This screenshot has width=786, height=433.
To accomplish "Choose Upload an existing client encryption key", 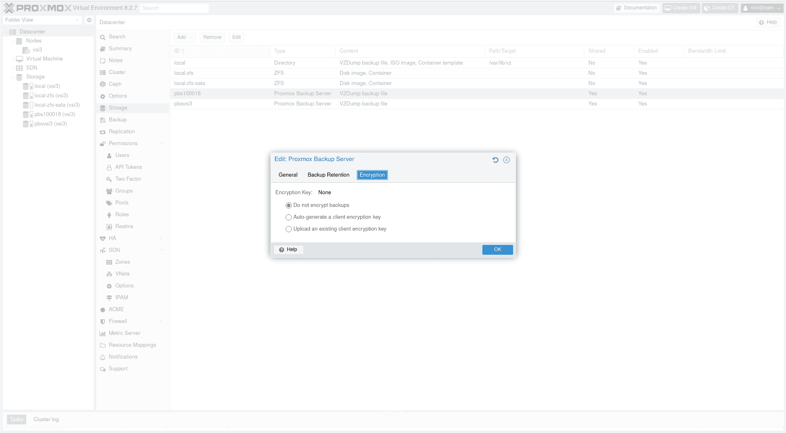I will pos(288,229).
